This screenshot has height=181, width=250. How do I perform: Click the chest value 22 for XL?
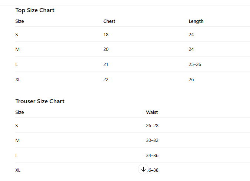tap(106, 80)
